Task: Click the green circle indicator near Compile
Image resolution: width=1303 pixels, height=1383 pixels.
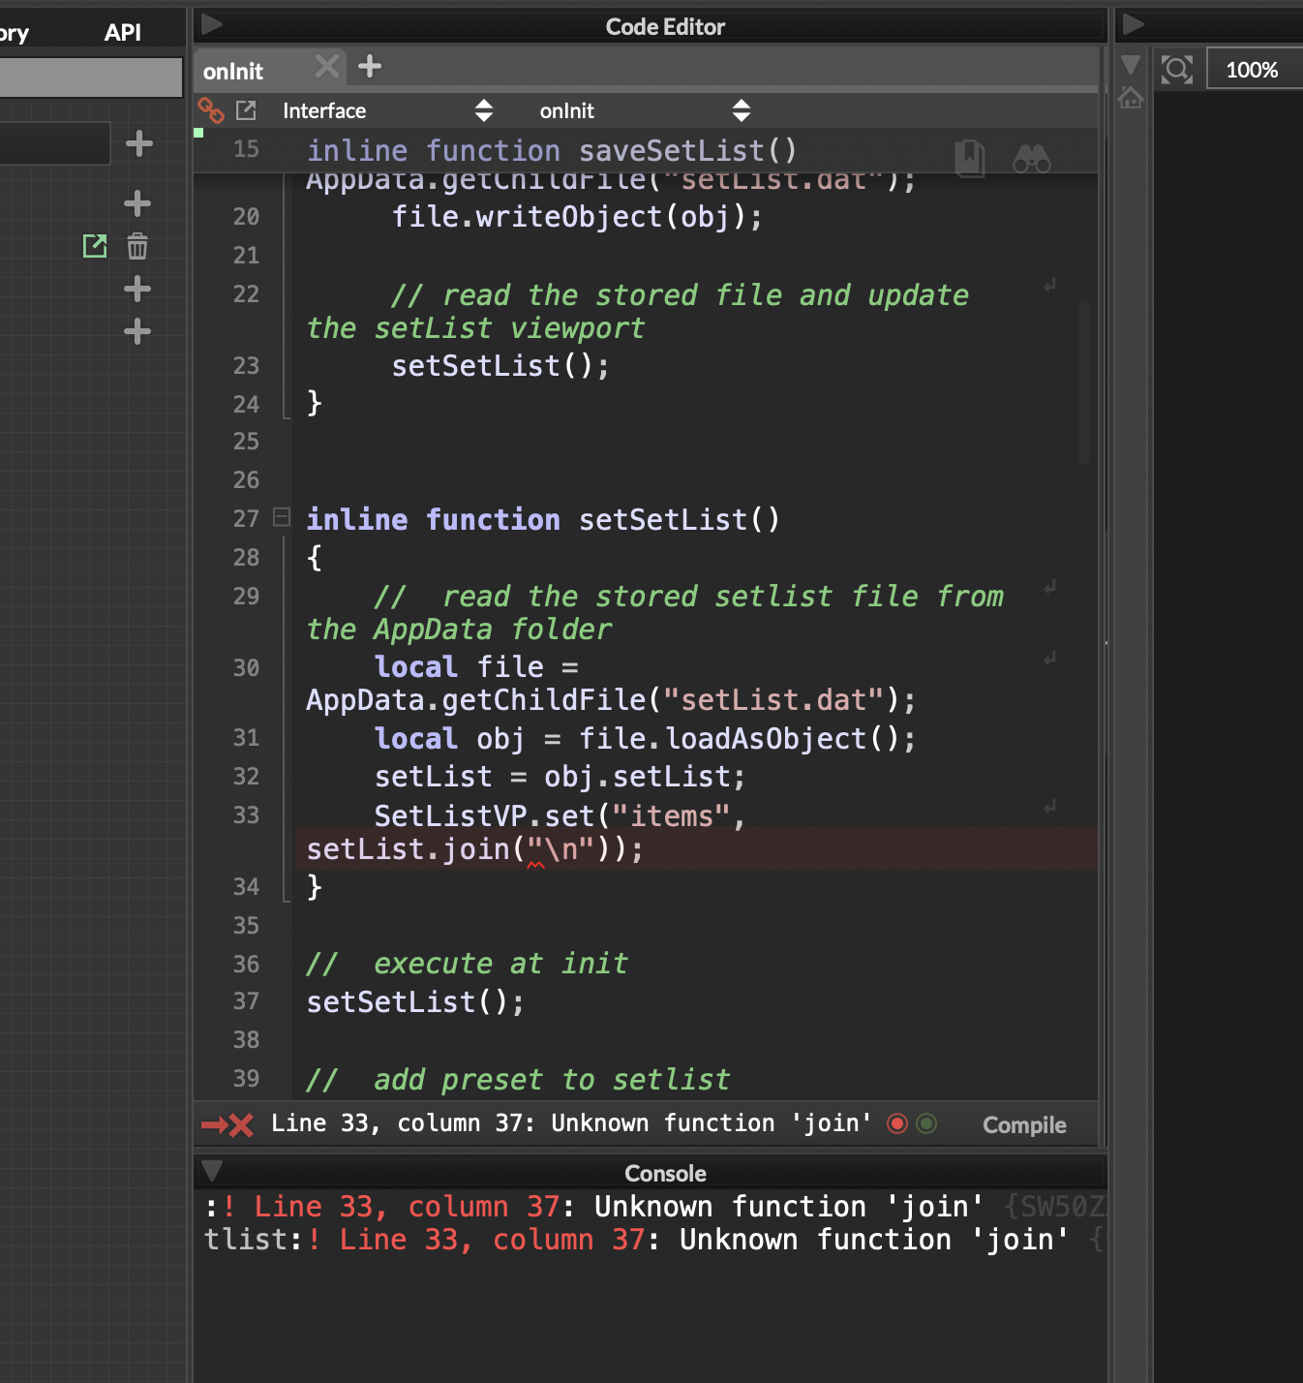Action: tap(926, 1123)
